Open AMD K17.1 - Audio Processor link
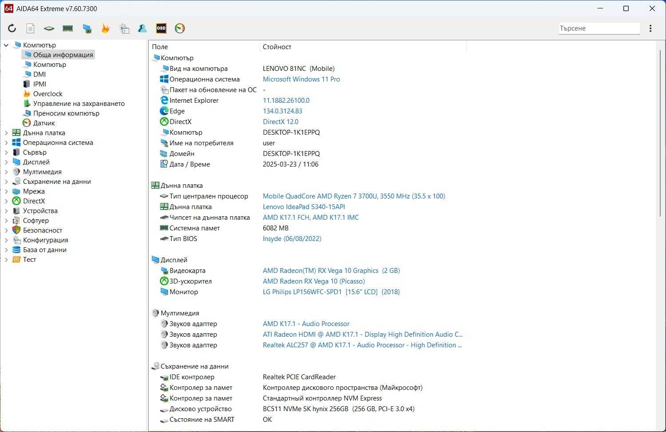 click(306, 324)
